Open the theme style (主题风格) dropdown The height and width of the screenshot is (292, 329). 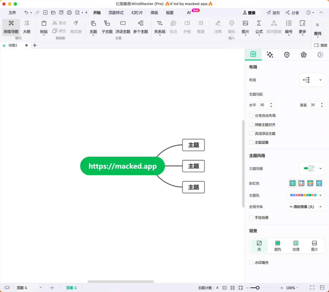(312, 168)
